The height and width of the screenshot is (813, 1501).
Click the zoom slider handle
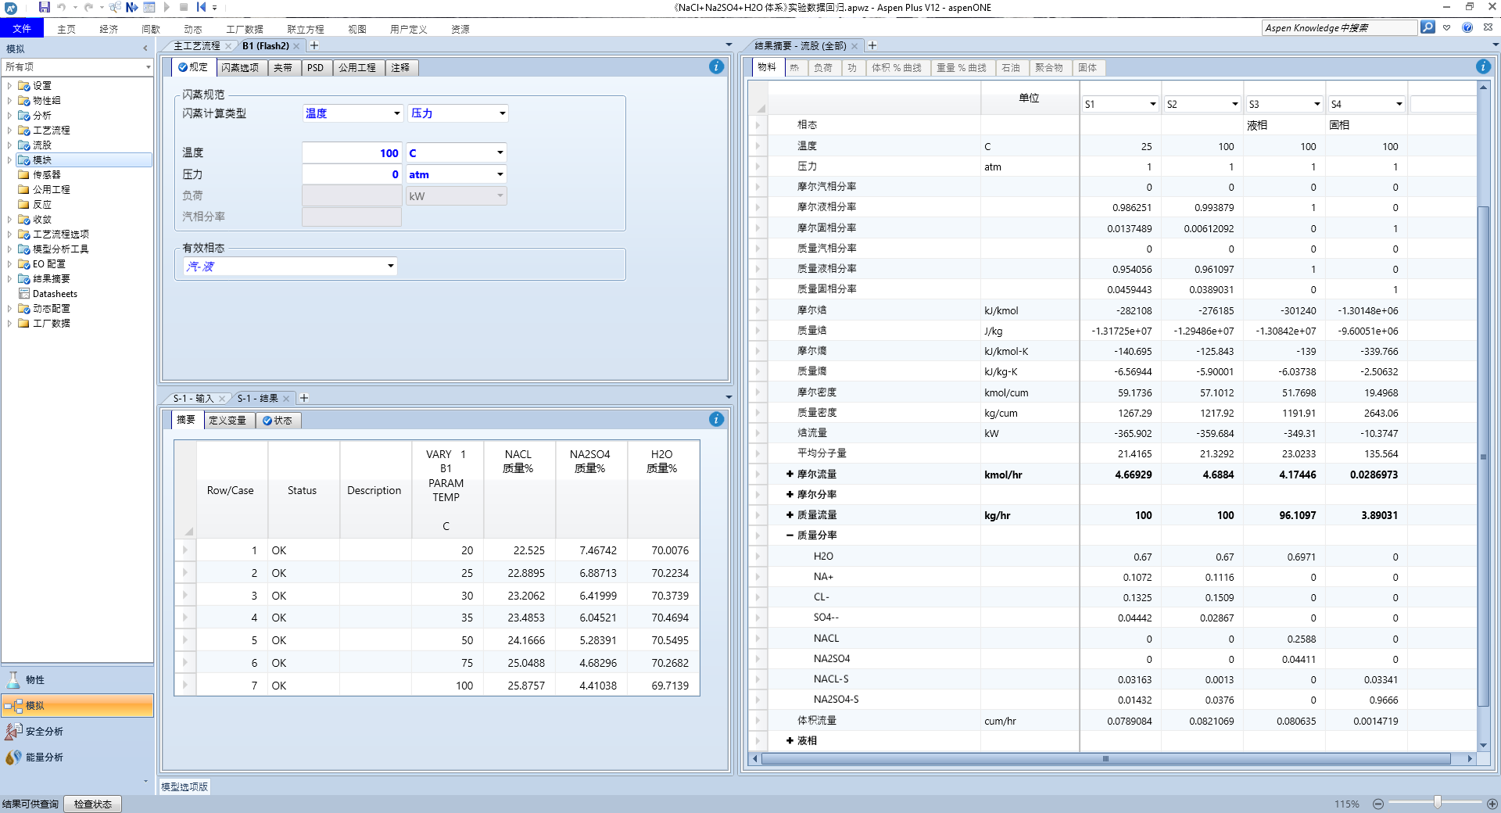[x=1438, y=803]
